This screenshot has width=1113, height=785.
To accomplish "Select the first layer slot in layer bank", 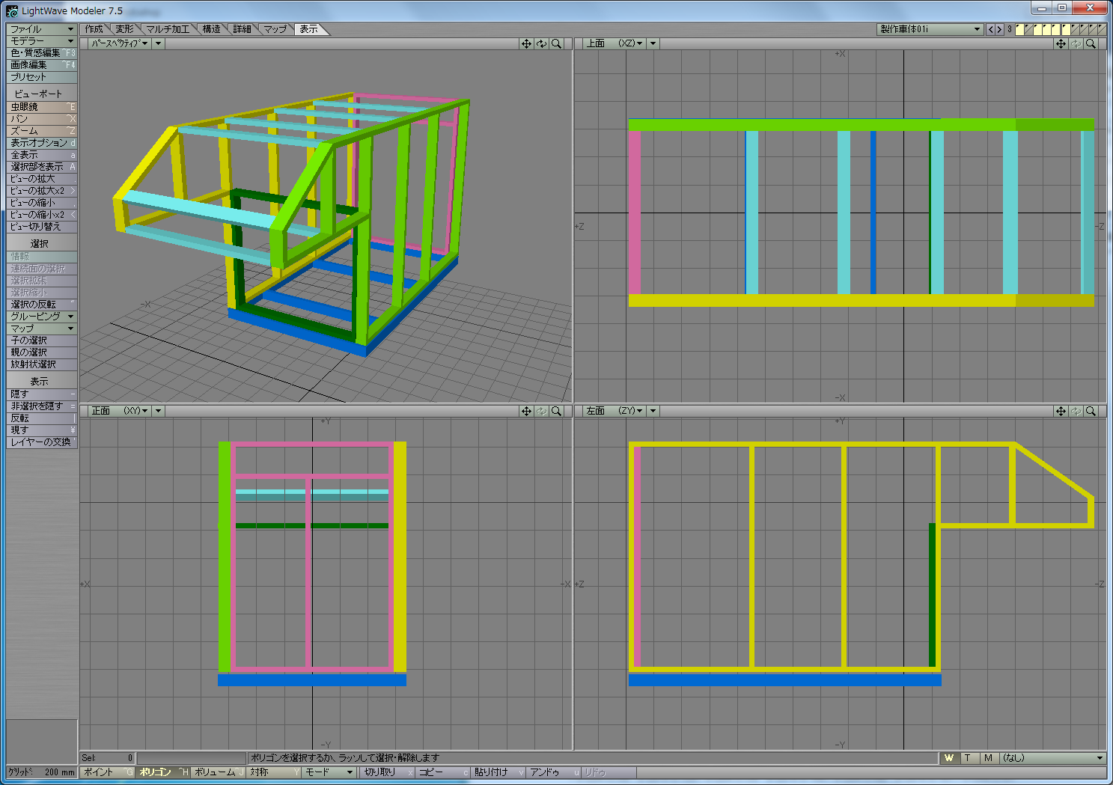I will [x=1019, y=29].
